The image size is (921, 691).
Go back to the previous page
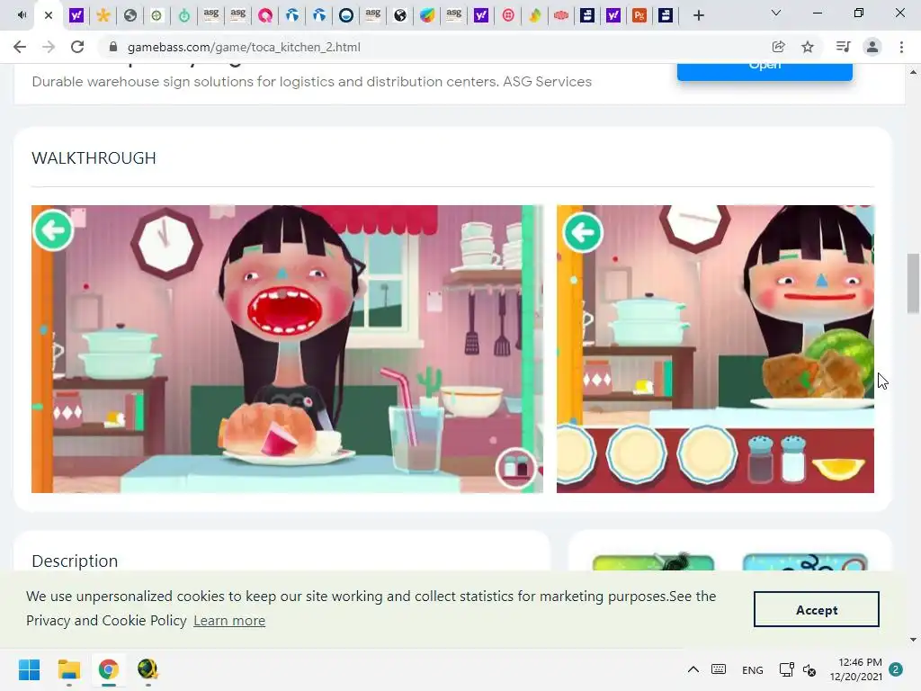[20, 47]
